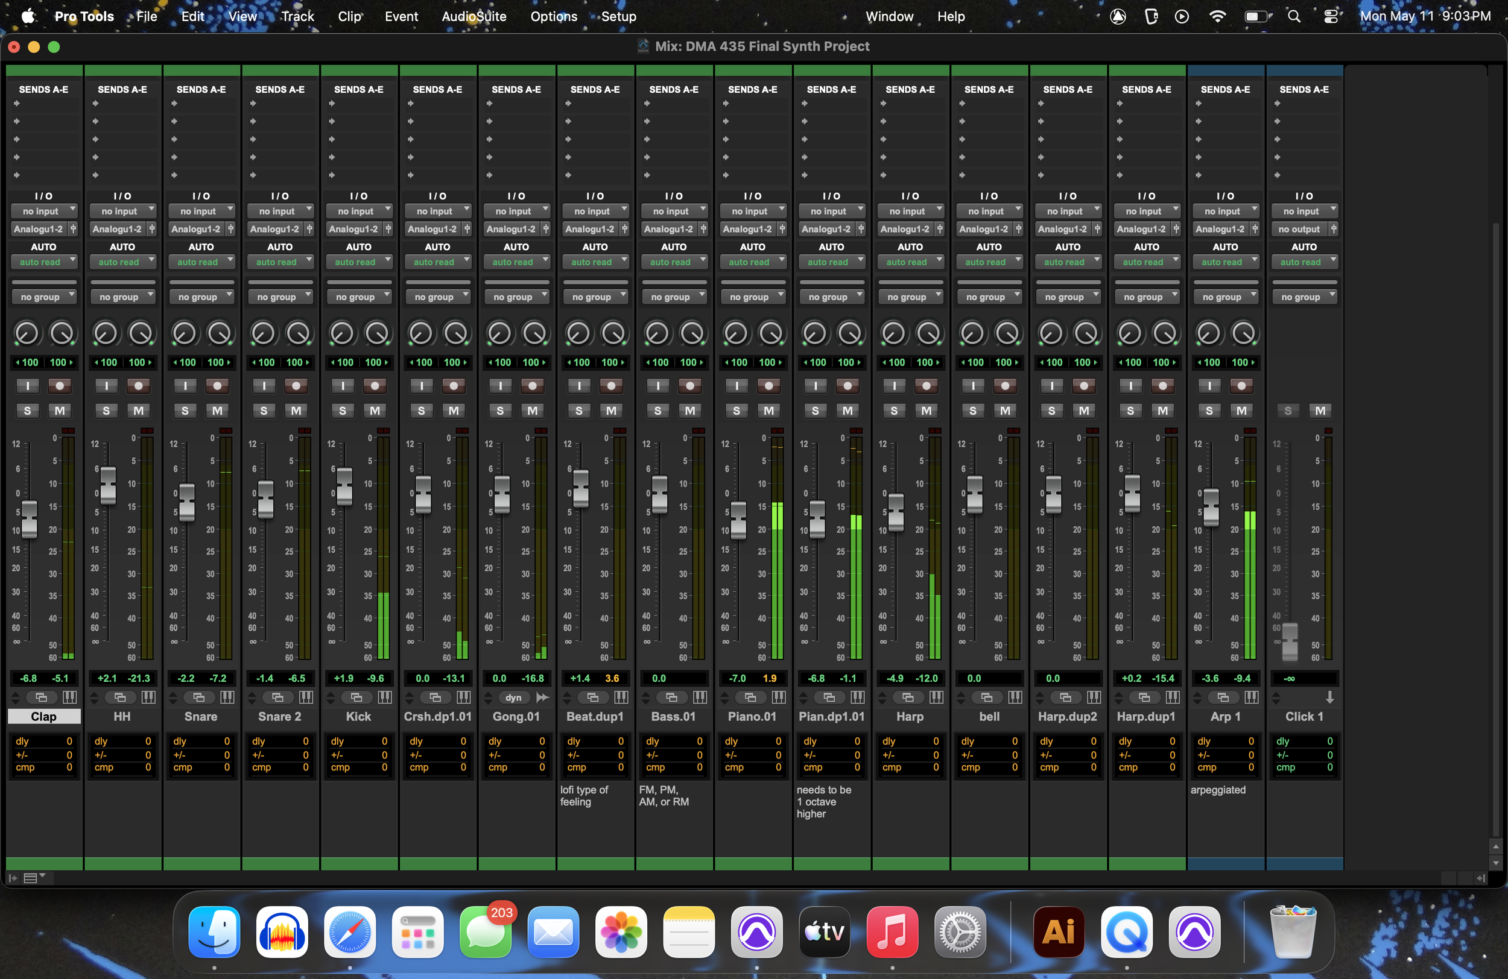Open group selector on Snare track

tap(201, 297)
